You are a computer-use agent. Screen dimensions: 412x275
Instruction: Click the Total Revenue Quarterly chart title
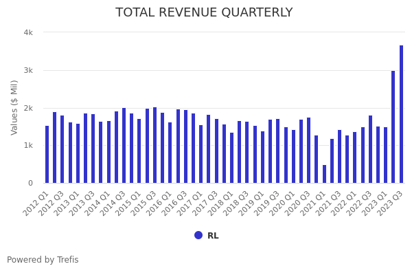[204, 13]
